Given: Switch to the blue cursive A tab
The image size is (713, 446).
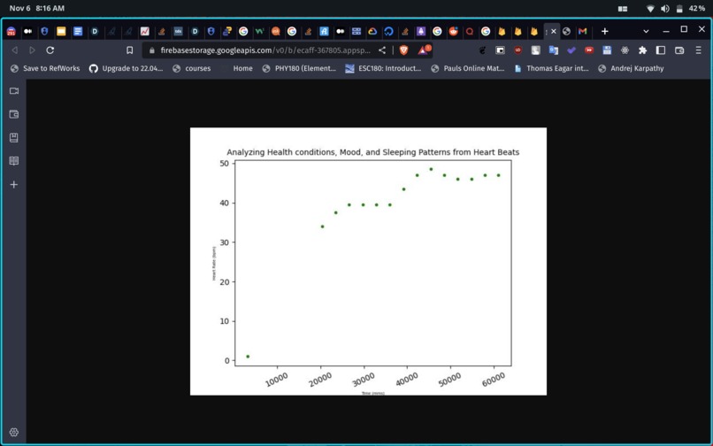Looking at the screenshot, I should tap(324, 31).
